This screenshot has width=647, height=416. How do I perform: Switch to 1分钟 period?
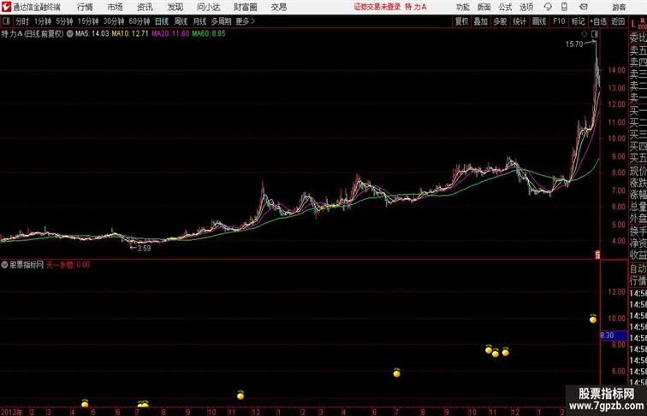click(x=43, y=21)
